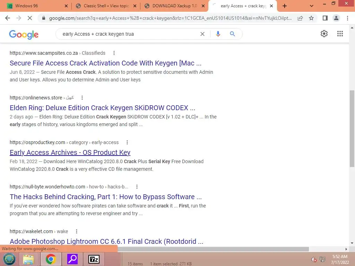The width and height of the screenshot is (355, 266).
Task: Open the Chrome three-dot menu
Action: 347,18
